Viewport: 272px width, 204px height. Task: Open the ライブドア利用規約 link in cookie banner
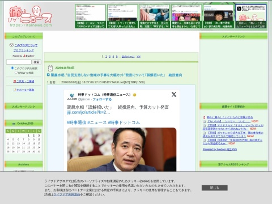[67, 194]
